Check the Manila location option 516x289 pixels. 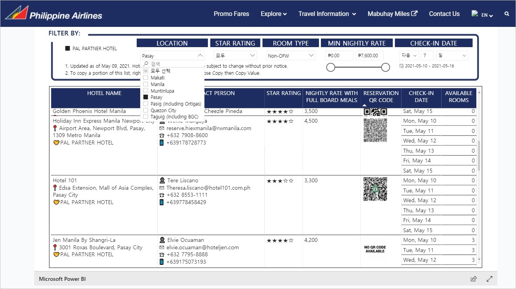146,84
